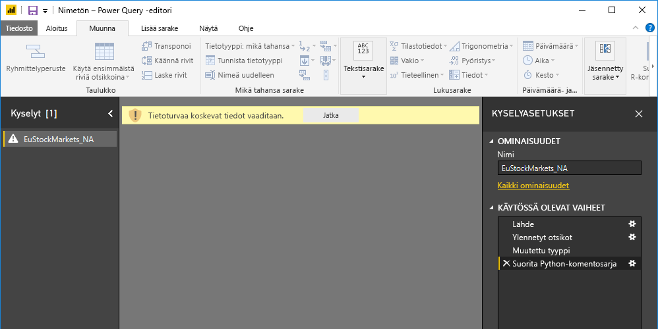
Task: Switch to the Aloitus tab
Action: [57, 28]
